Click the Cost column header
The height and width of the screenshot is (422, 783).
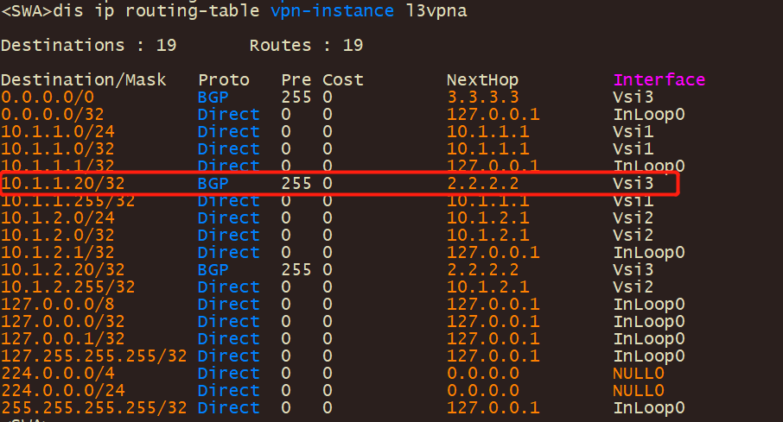(343, 80)
